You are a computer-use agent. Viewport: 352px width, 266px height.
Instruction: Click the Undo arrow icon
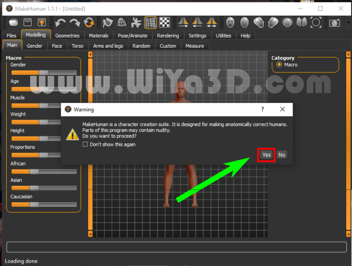coord(60,23)
